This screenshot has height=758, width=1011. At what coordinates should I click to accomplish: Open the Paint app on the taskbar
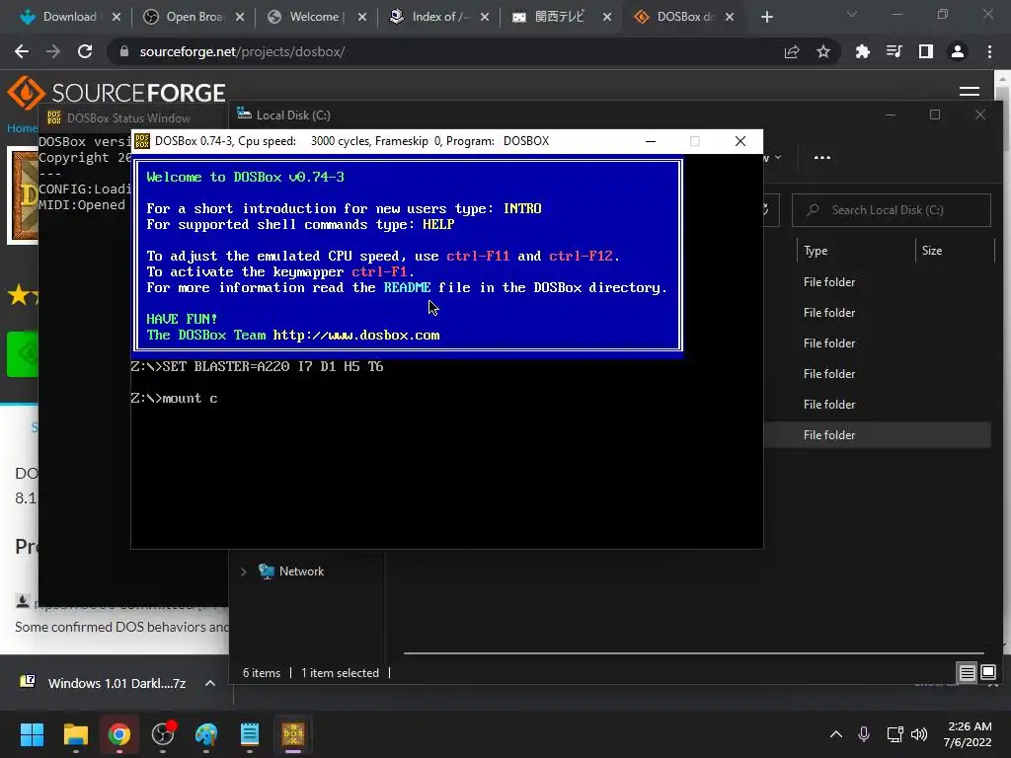click(x=206, y=733)
